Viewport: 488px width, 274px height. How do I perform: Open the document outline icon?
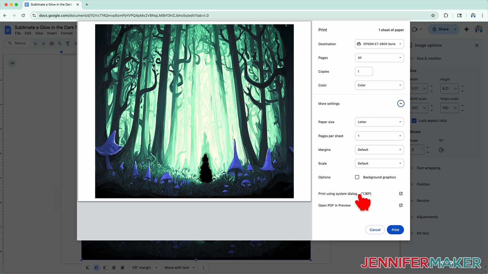point(12,63)
